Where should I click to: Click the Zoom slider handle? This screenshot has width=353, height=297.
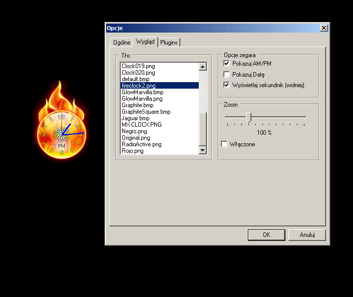(249, 117)
